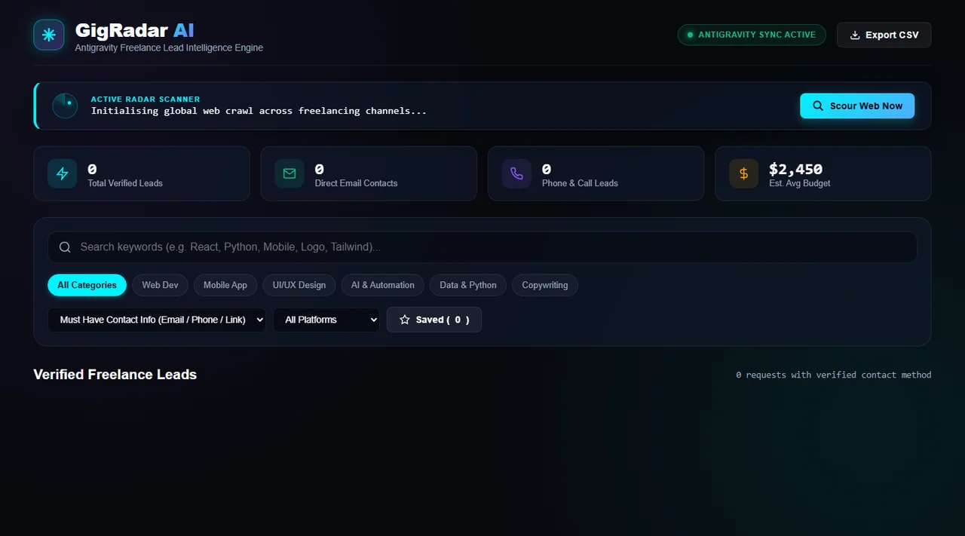The image size is (965, 536).
Task: Filter leads by Web Dev category
Action: click(161, 285)
